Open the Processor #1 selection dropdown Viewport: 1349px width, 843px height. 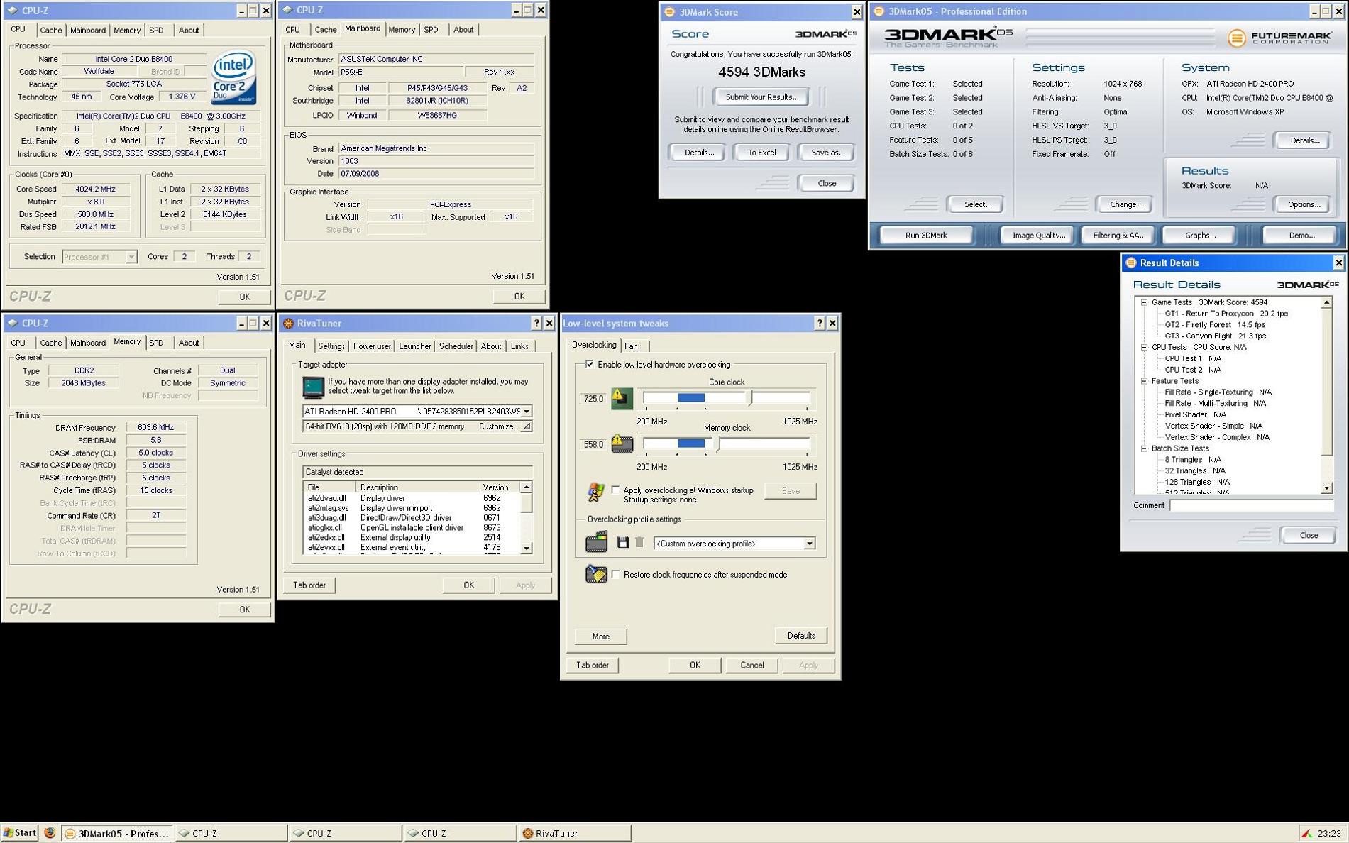131,257
